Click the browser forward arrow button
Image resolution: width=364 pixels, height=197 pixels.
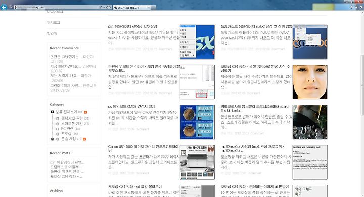11,7
